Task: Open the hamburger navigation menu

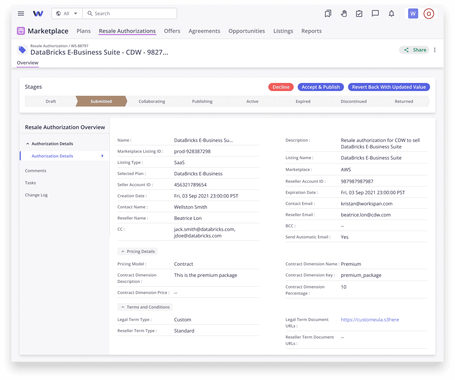Action: point(21,13)
